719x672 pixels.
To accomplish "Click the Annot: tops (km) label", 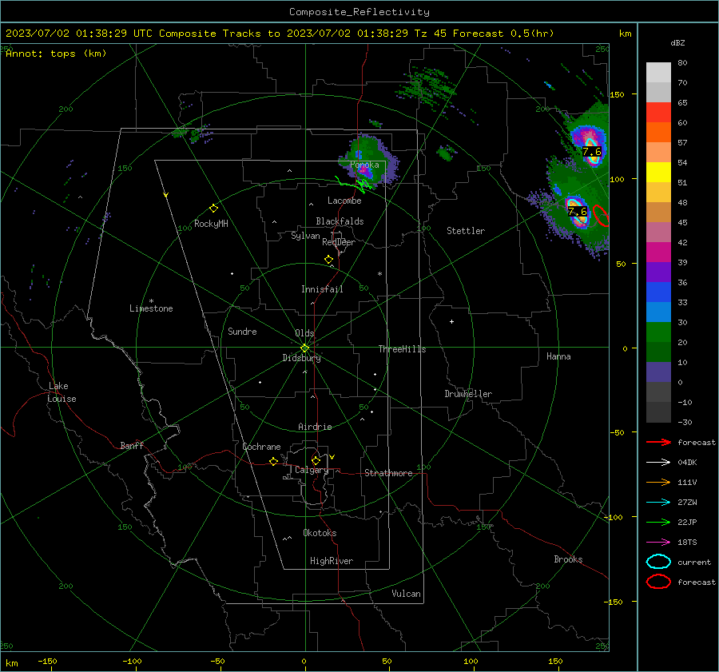I will coord(56,54).
